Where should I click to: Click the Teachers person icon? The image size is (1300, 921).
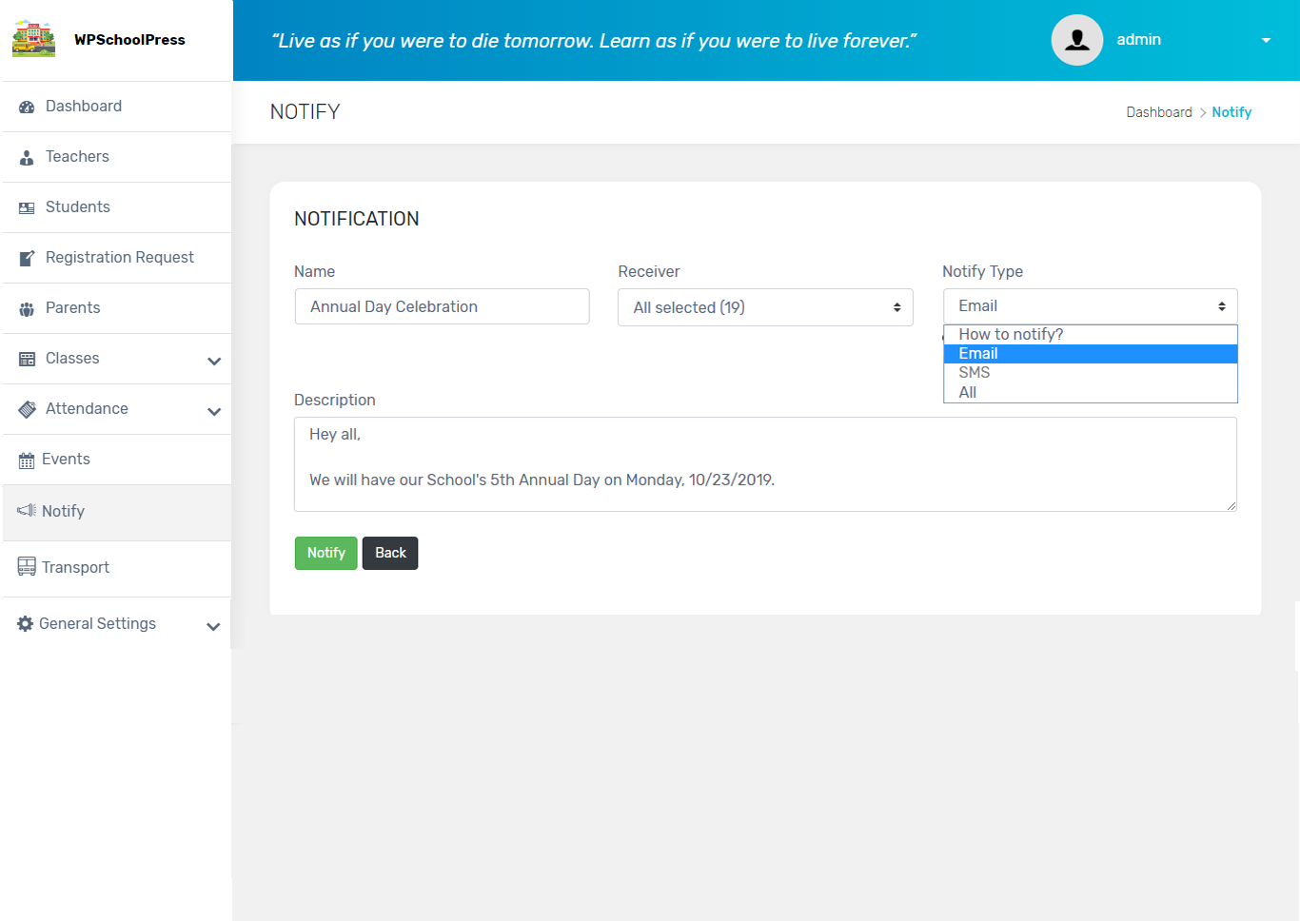click(x=27, y=158)
